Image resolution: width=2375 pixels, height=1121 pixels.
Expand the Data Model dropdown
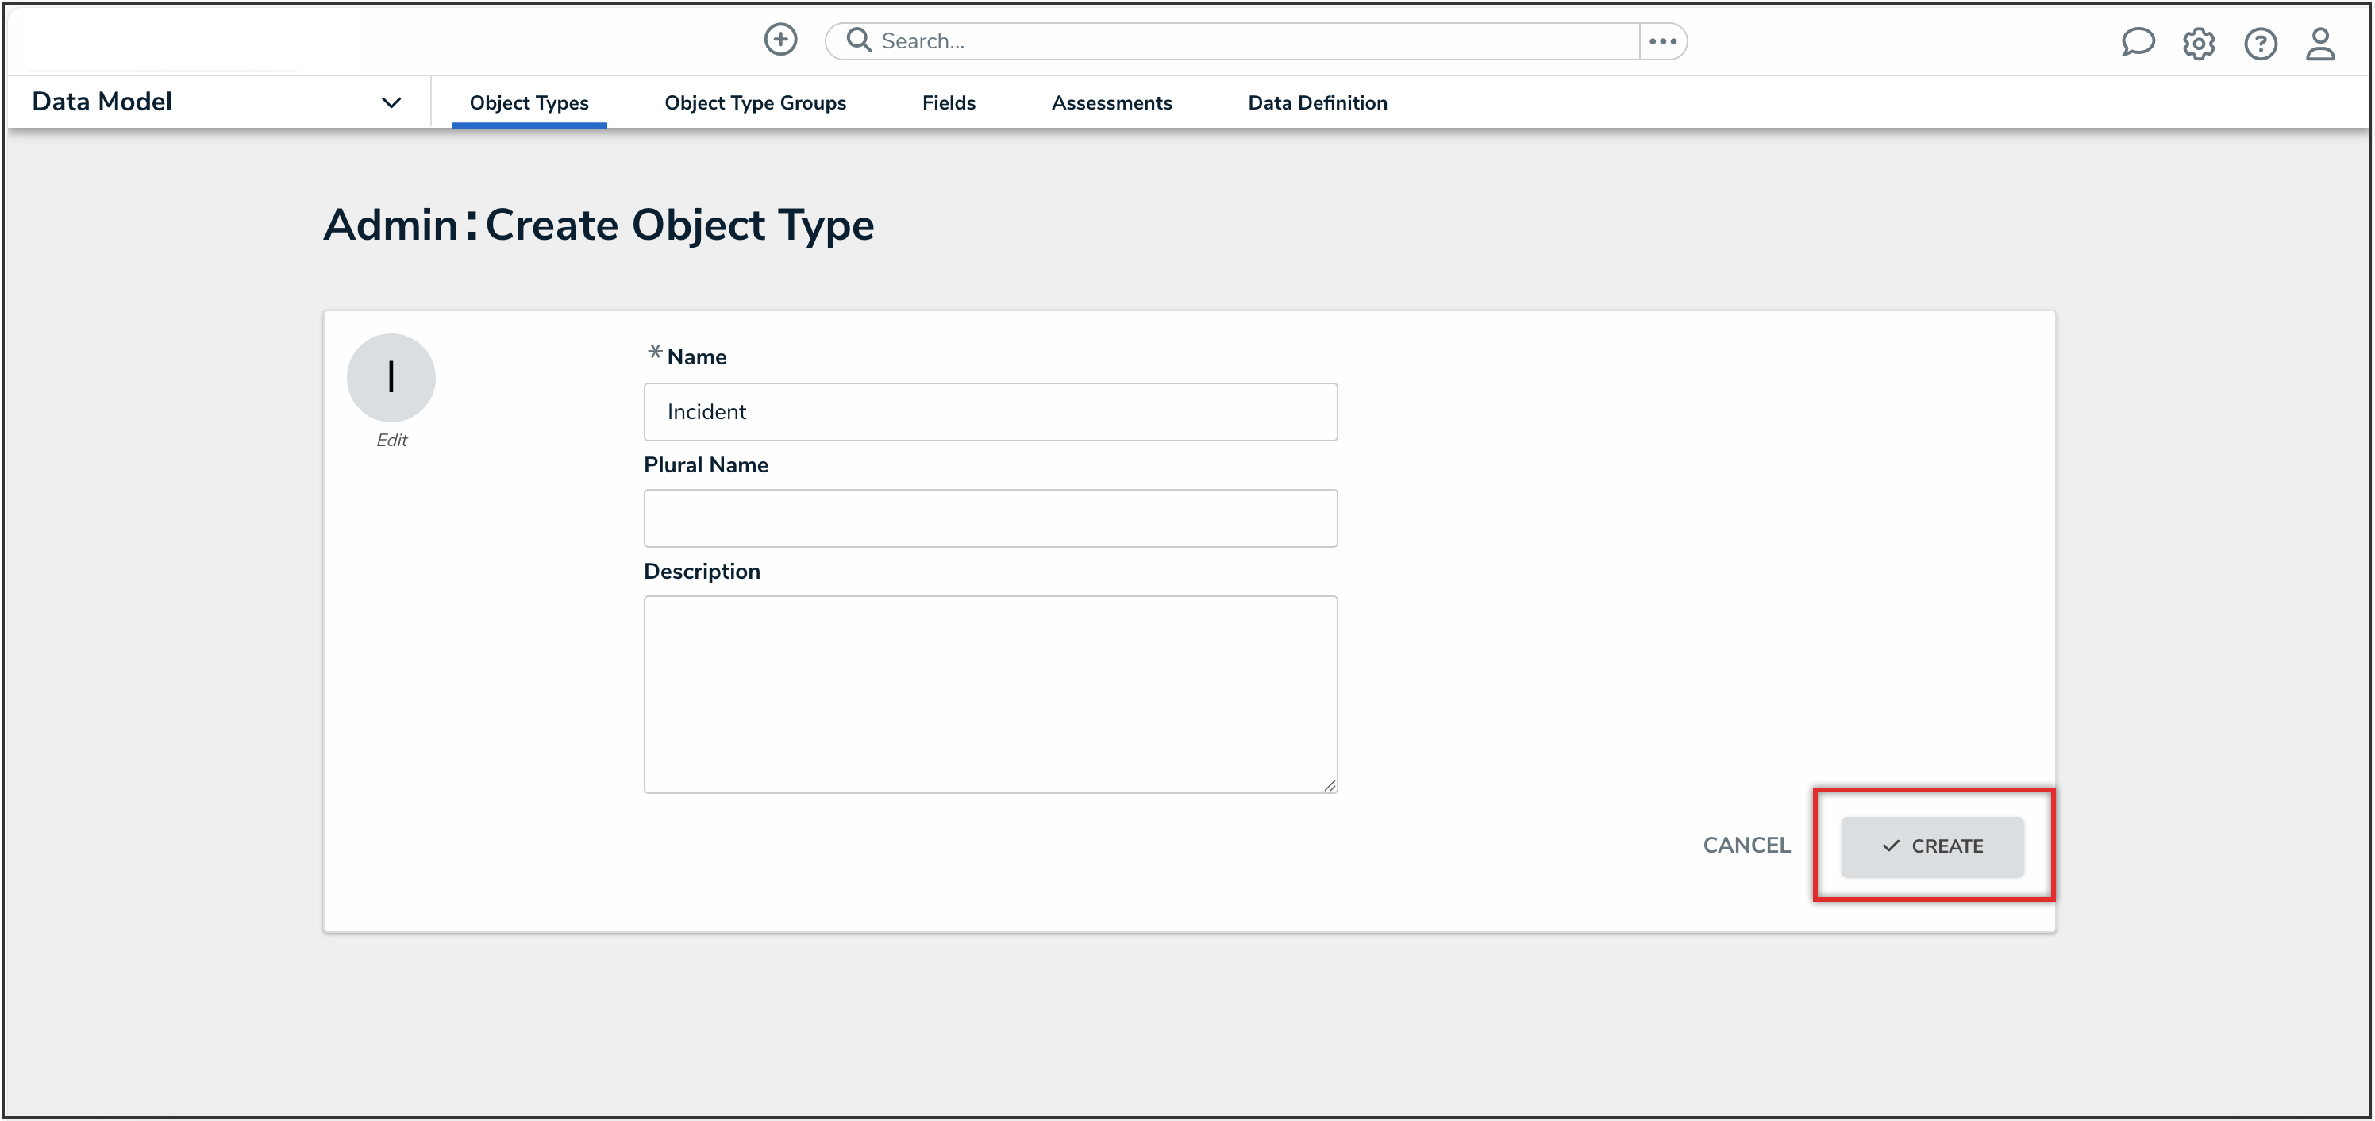point(391,102)
